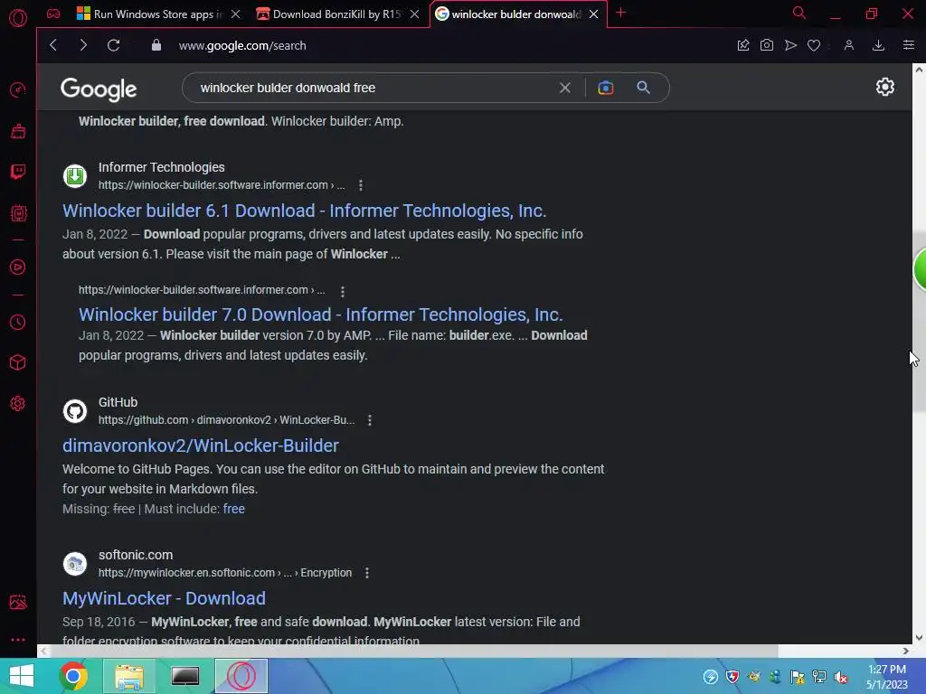This screenshot has width=926, height=694.
Task: Reload the current page
Action: (113, 45)
